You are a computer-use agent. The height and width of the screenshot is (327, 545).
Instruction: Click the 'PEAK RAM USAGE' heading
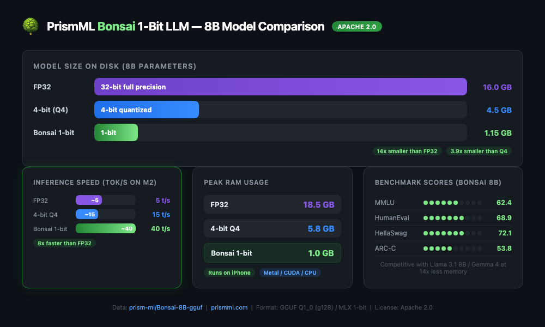pyautogui.click(x=236, y=183)
